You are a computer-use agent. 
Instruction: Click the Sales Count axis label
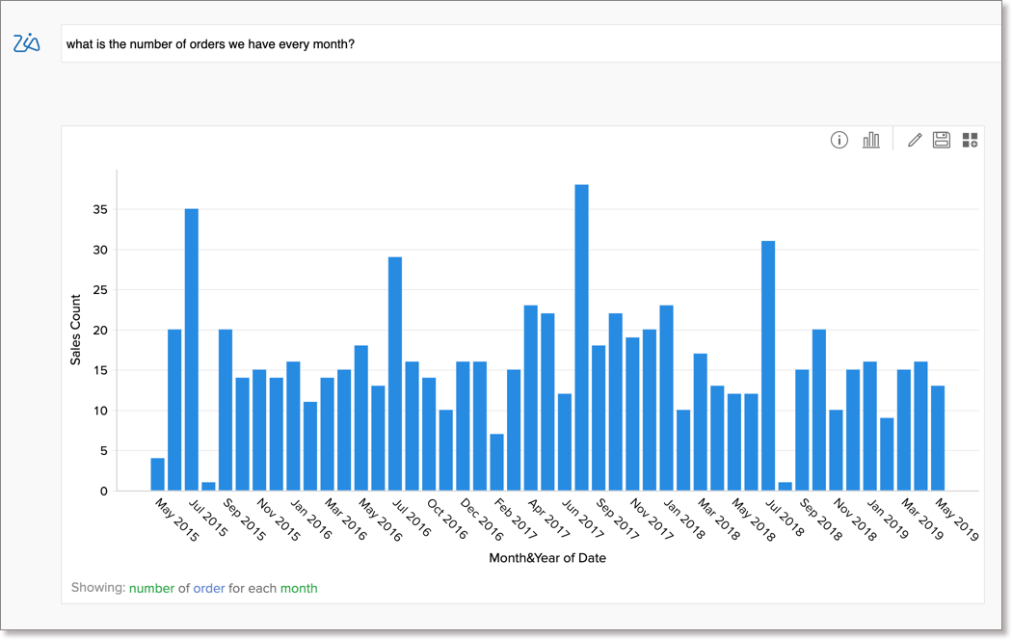[76, 328]
